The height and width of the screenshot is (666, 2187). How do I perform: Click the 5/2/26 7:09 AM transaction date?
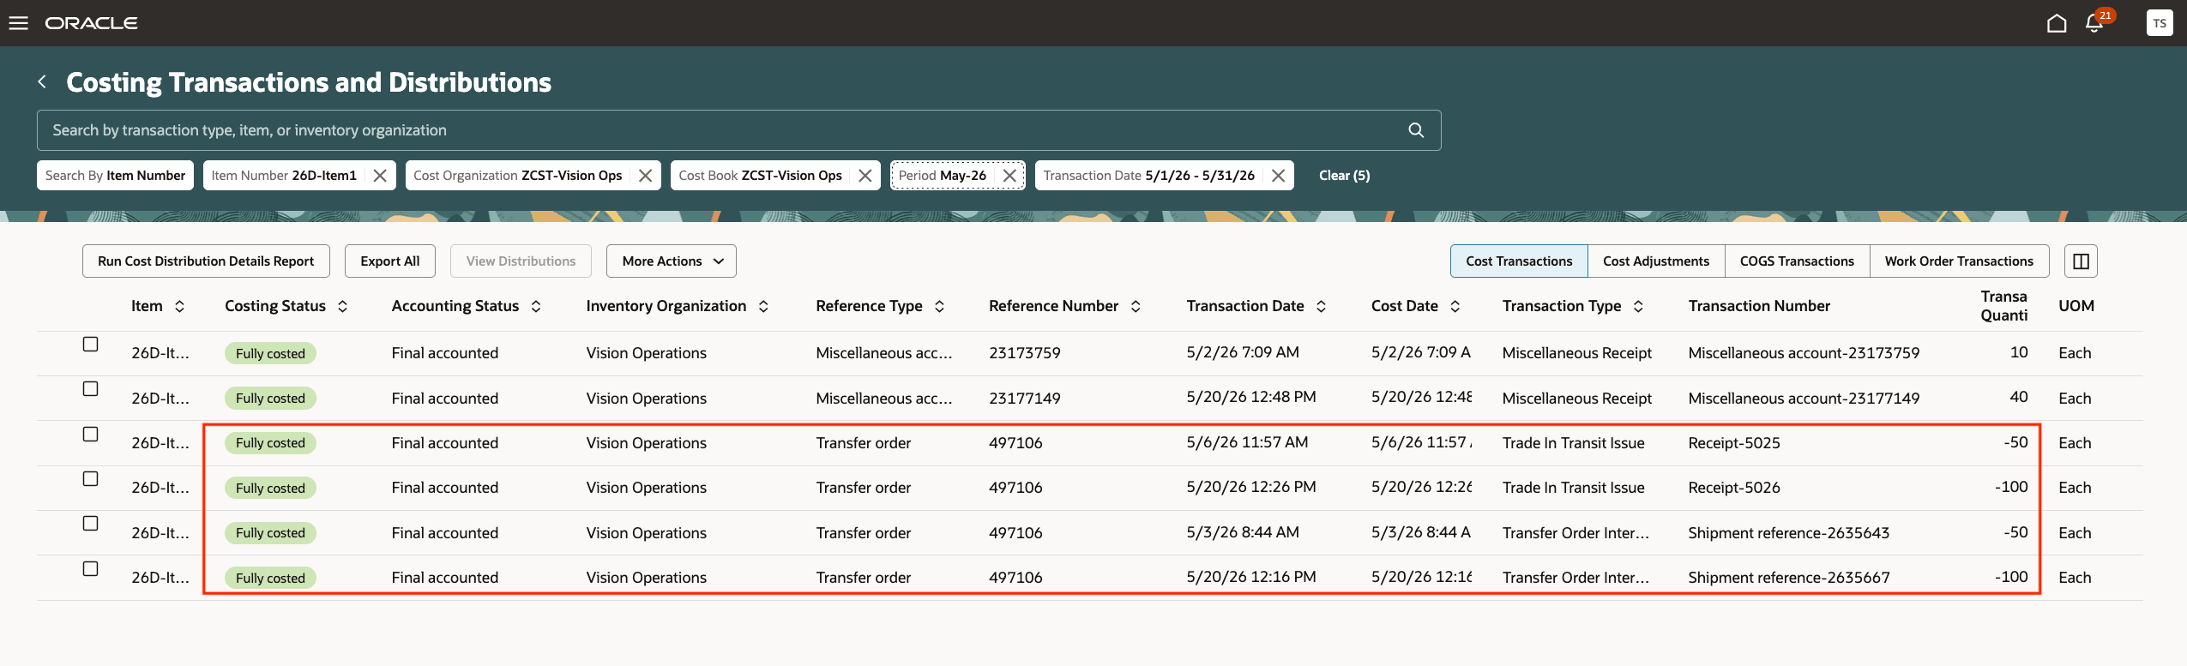pyautogui.click(x=1243, y=352)
